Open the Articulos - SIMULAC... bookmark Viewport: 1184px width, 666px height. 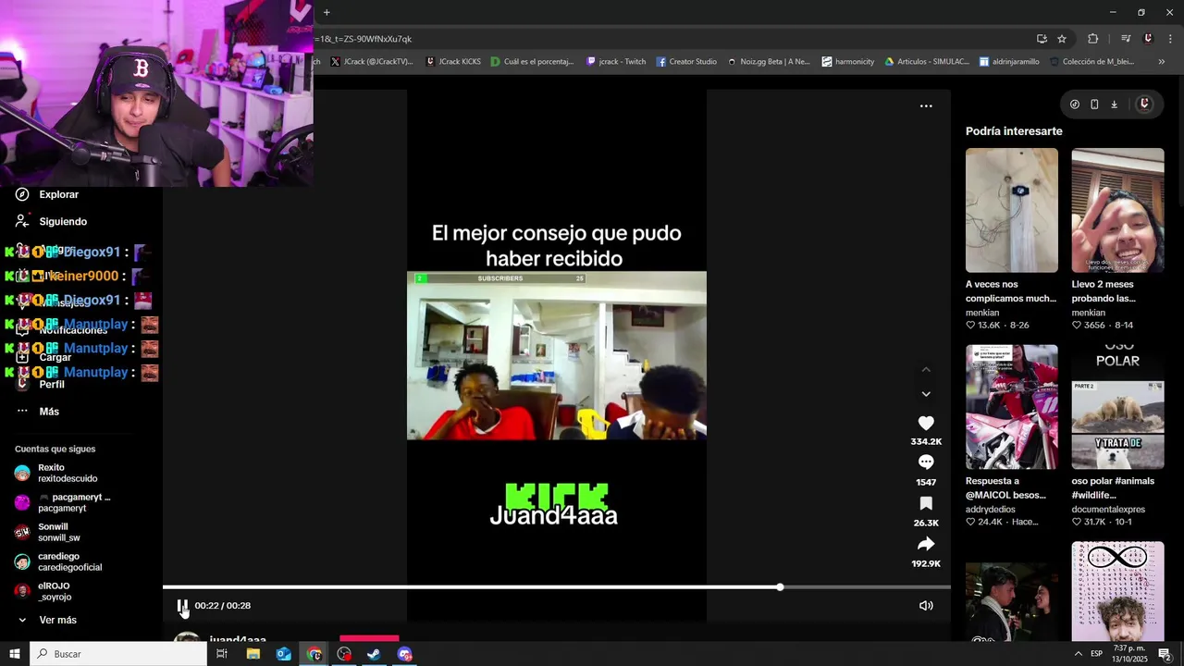(x=927, y=62)
